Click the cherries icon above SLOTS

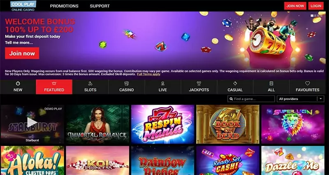90,84
